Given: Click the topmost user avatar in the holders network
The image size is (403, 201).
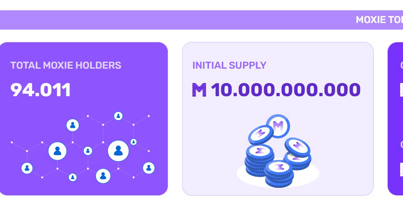Looking at the screenshot, I should tap(118, 116).
